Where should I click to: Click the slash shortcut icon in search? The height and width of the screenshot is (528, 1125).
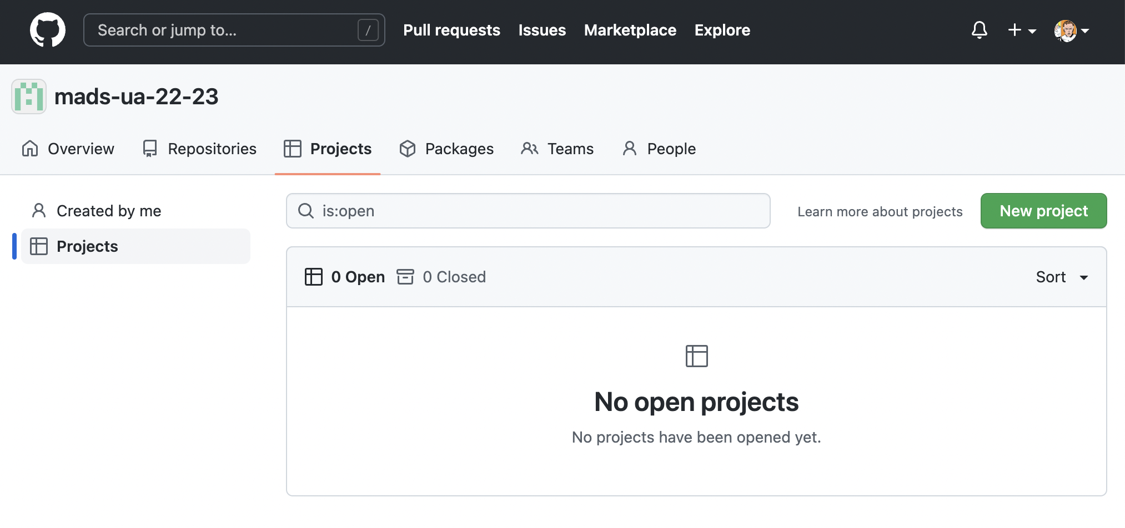pyautogui.click(x=368, y=30)
